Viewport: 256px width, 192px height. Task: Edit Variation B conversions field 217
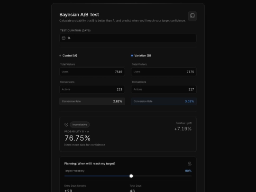coord(164,90)
